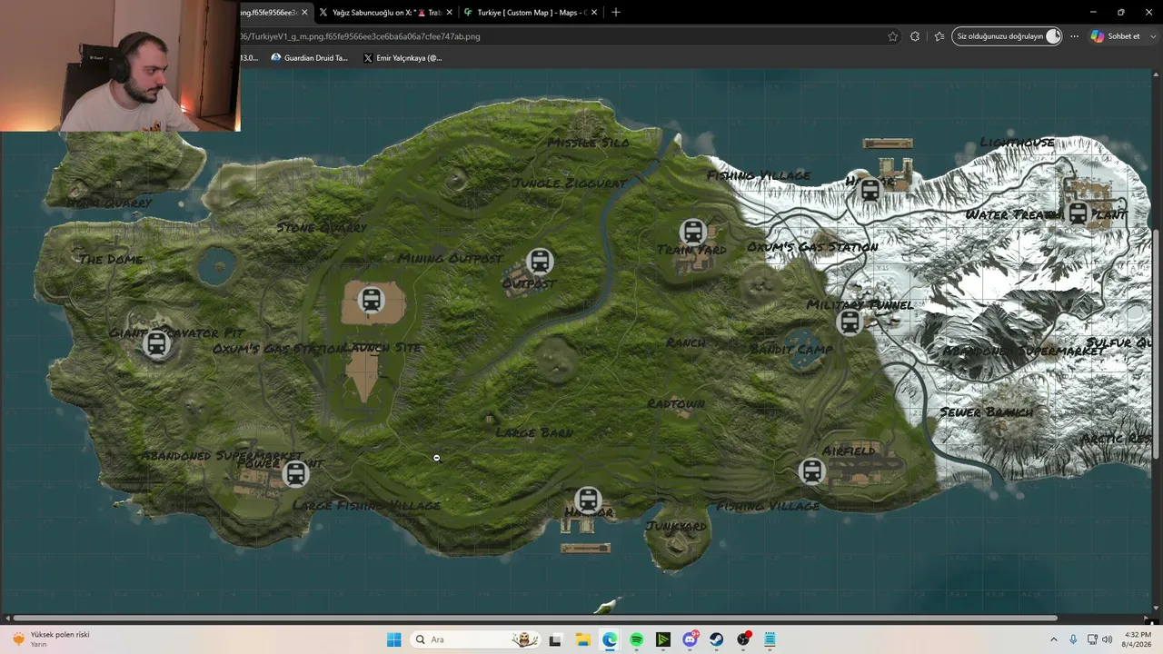Image resolution: width=1163 pixels, height=654 pixels.
Task: Select the train marker at Giant Excavator Pit
Action: (157, 343)
